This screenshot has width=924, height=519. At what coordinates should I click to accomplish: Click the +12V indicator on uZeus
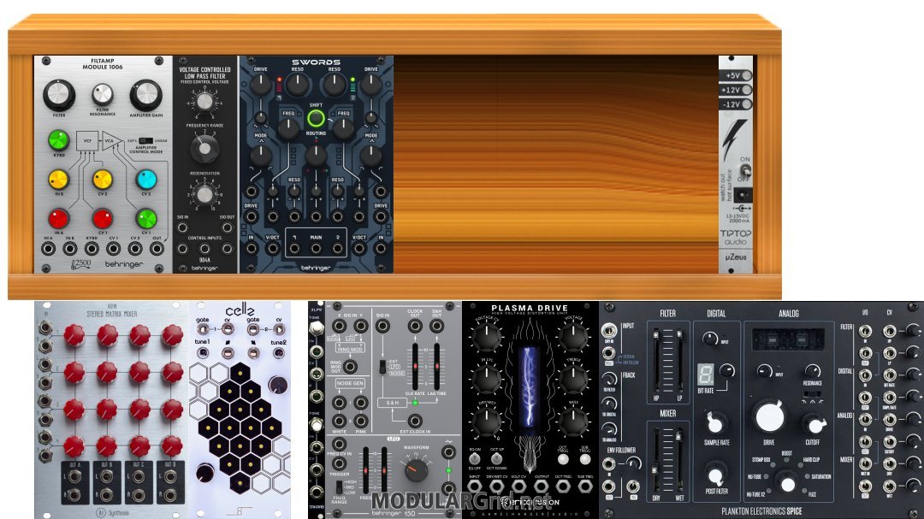coord(747,90)
